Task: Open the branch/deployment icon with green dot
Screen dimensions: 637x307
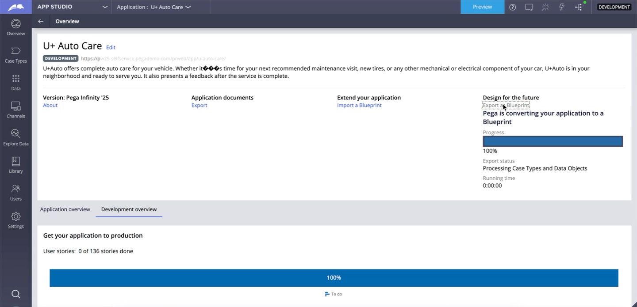Action: [x=579, y=7]
